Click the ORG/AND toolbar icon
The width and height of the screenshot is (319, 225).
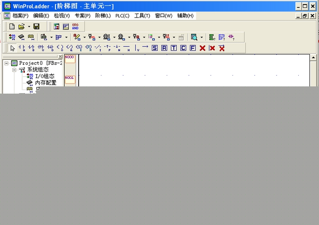pos(75,27)
